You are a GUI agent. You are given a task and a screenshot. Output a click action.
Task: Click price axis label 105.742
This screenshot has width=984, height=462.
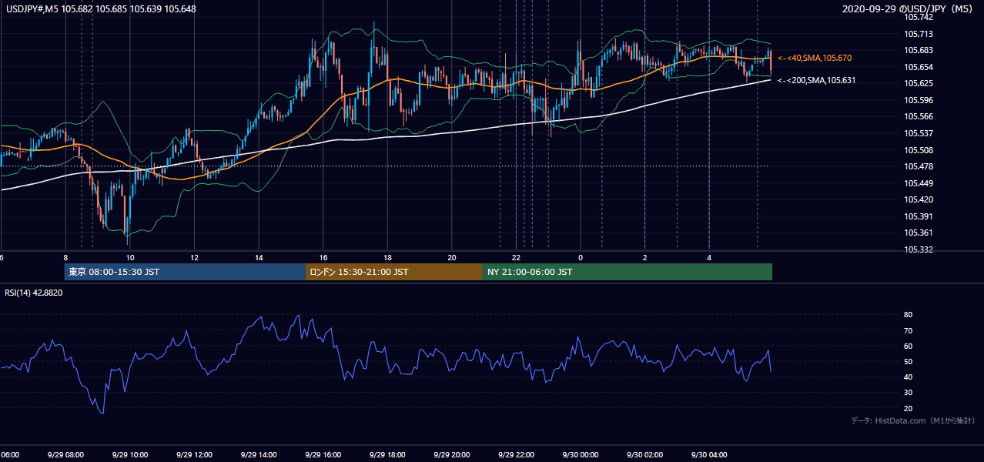918,17
